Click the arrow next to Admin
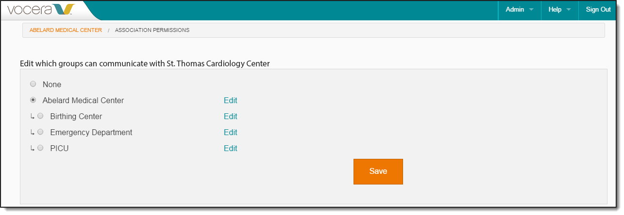 (531, 10)
